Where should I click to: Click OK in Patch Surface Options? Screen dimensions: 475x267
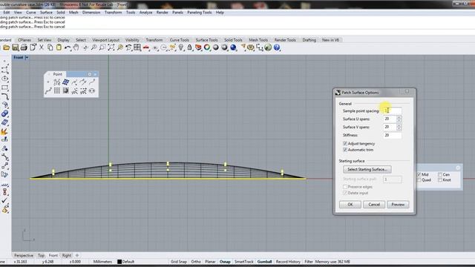[x=350, y=205]
